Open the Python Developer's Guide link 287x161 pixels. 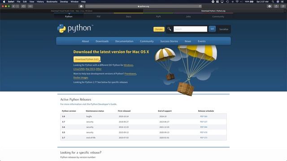104,104
